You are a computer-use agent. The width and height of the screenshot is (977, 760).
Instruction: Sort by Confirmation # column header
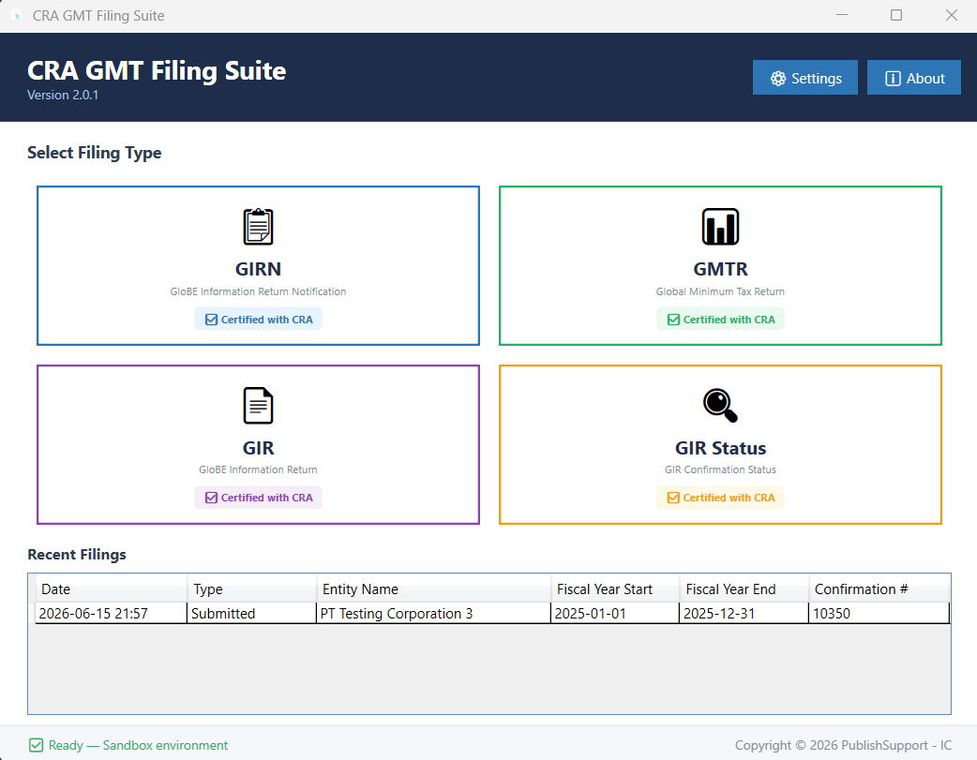879,589
